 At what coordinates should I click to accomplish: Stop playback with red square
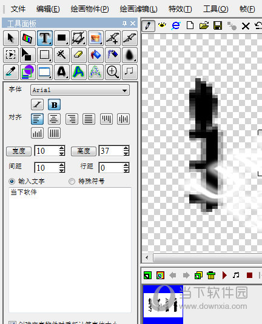[250, 275]
